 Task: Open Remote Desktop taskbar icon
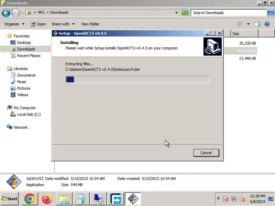(x=99, y=199)
